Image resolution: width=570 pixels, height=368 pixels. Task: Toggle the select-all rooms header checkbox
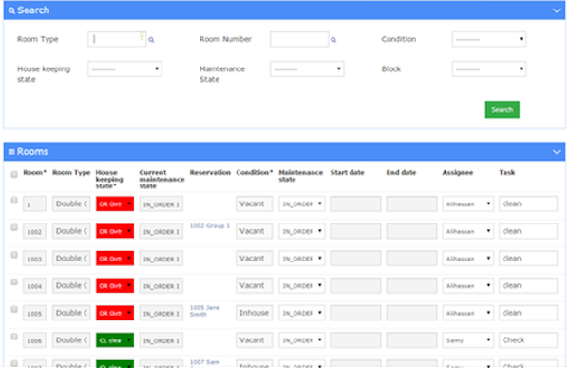click(14, 174)
